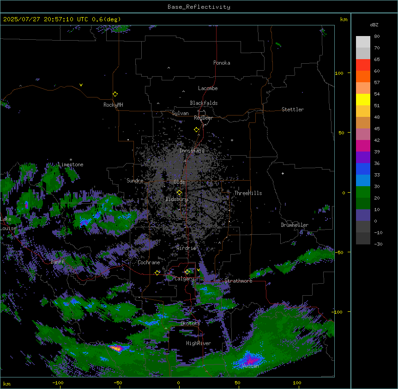Click the Olds city label
This screenshot has width=398, height=389.
coord(179,182)
